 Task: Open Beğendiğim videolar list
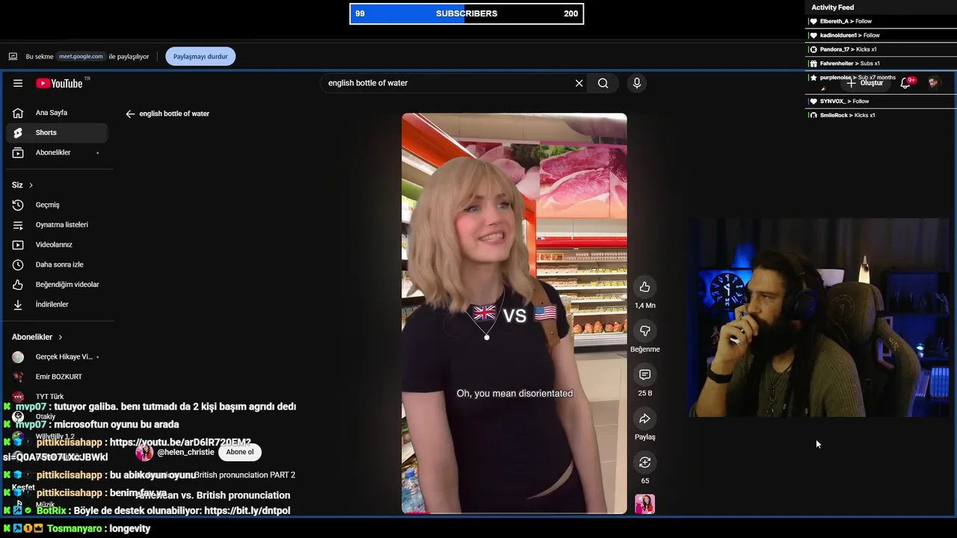point(56,285)
